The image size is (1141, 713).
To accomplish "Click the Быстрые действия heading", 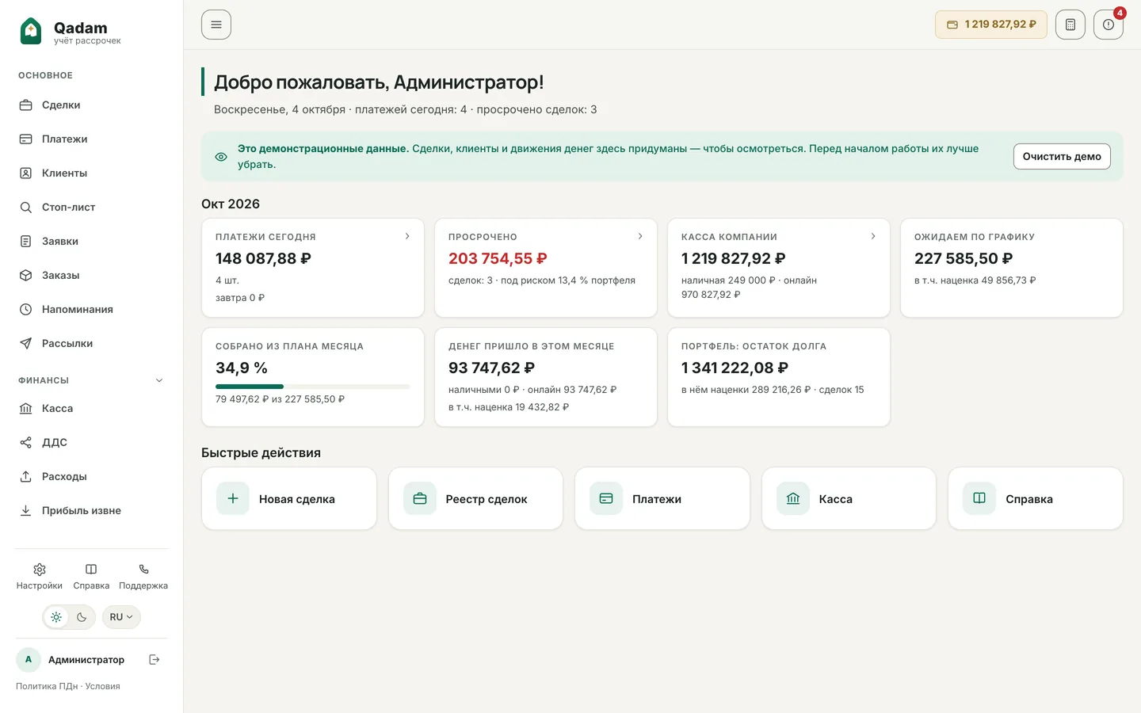I will pos(261,453).
